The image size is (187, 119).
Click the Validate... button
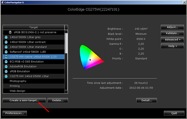pos(172,33)
